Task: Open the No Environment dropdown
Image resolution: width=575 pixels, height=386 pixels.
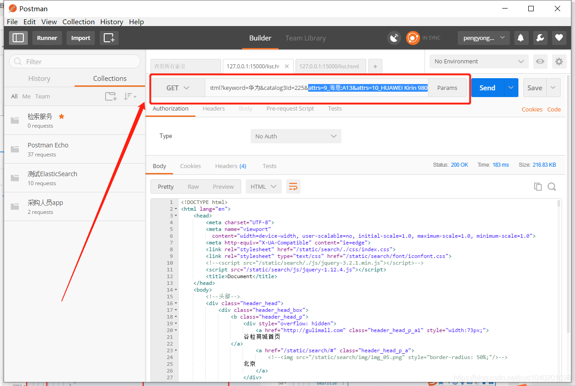Action: [479, 62]
